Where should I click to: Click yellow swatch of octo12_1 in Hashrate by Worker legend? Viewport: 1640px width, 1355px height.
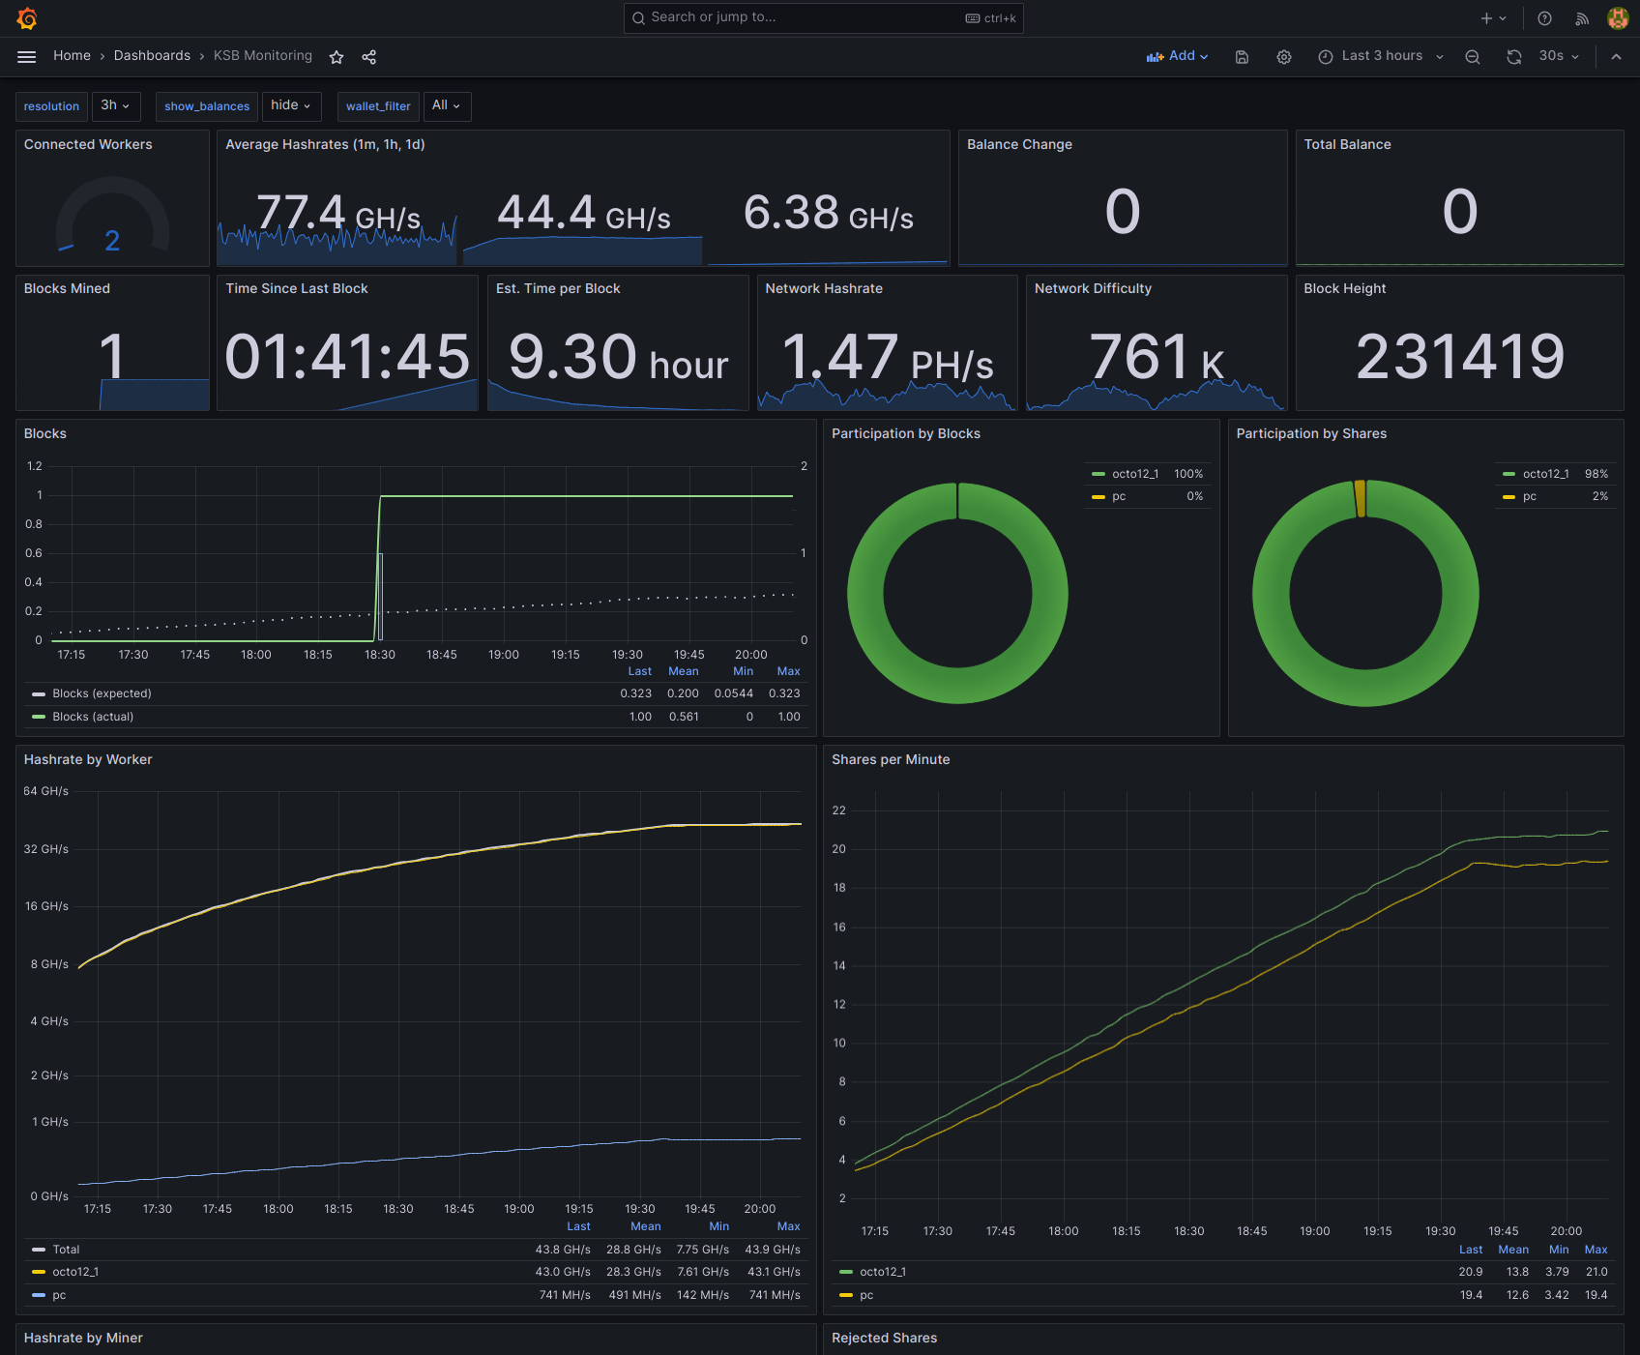pyautogui.click(x=39, y=1272)
